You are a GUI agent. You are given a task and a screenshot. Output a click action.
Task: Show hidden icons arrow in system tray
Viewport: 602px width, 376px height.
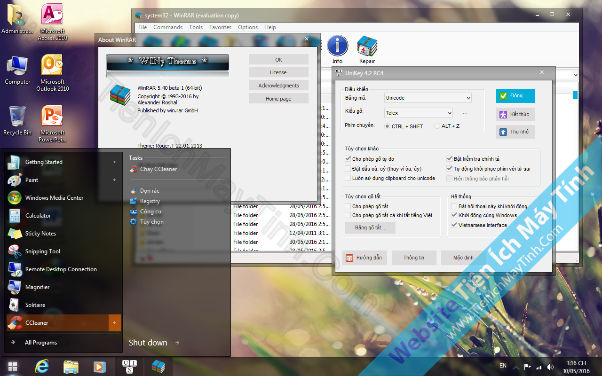click(516, 367)
